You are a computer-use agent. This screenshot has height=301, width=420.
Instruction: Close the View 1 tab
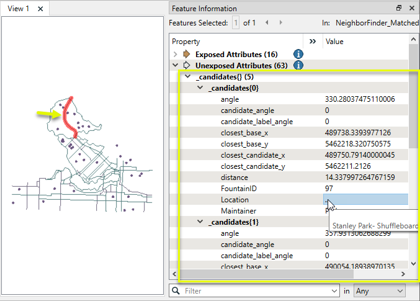[x=40, y=9]
